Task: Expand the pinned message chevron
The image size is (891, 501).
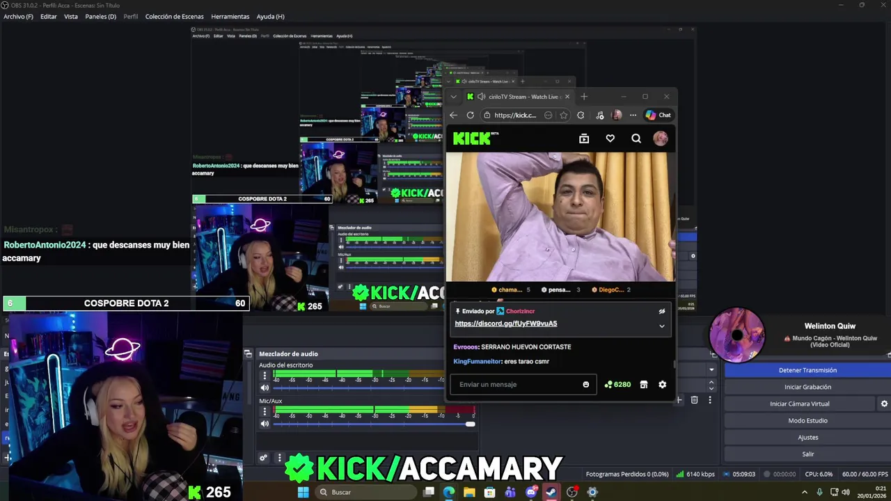Action: click(x=662, y=326)
